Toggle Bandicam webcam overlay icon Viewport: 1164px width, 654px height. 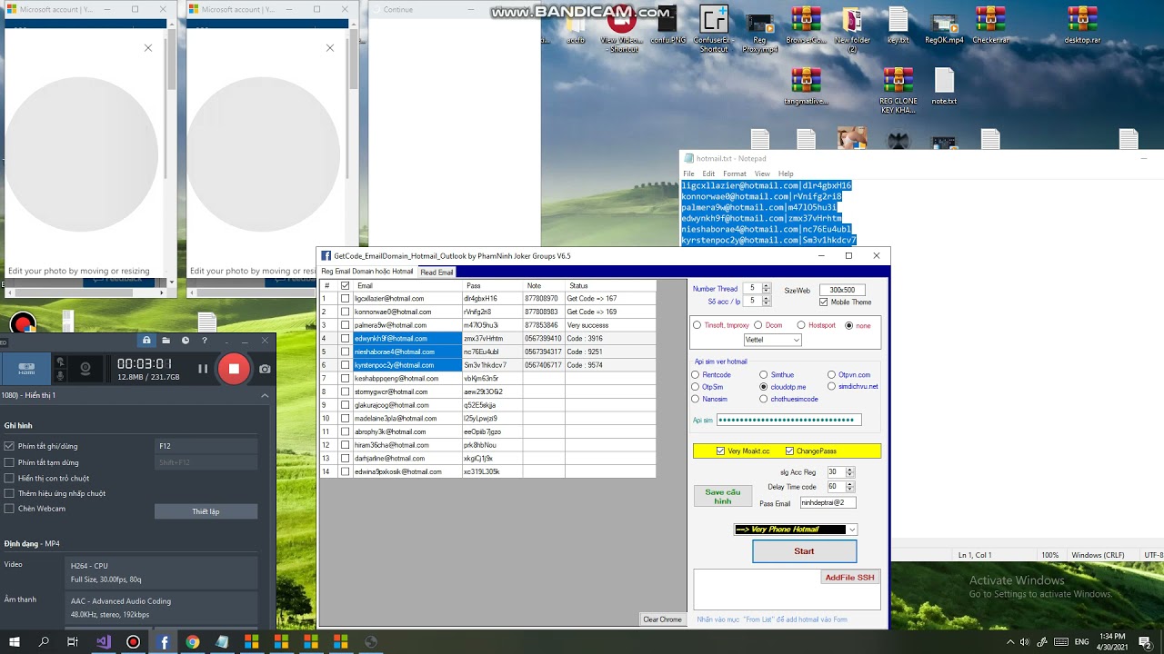[x=85, y=368]
